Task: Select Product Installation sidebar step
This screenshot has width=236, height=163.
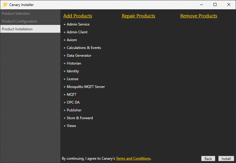Action: (x=17, y=29)
